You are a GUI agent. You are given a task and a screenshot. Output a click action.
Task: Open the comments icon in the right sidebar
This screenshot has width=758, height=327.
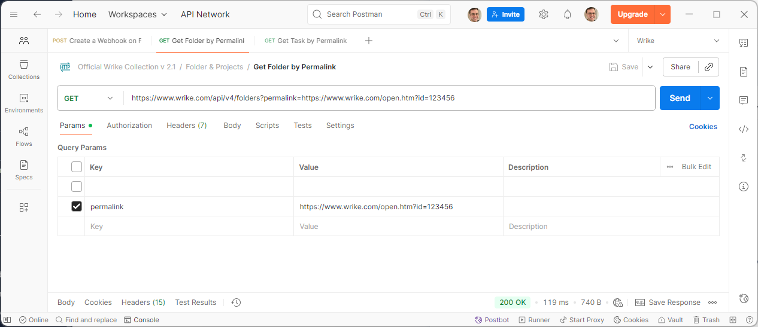[x=744, y=100]
